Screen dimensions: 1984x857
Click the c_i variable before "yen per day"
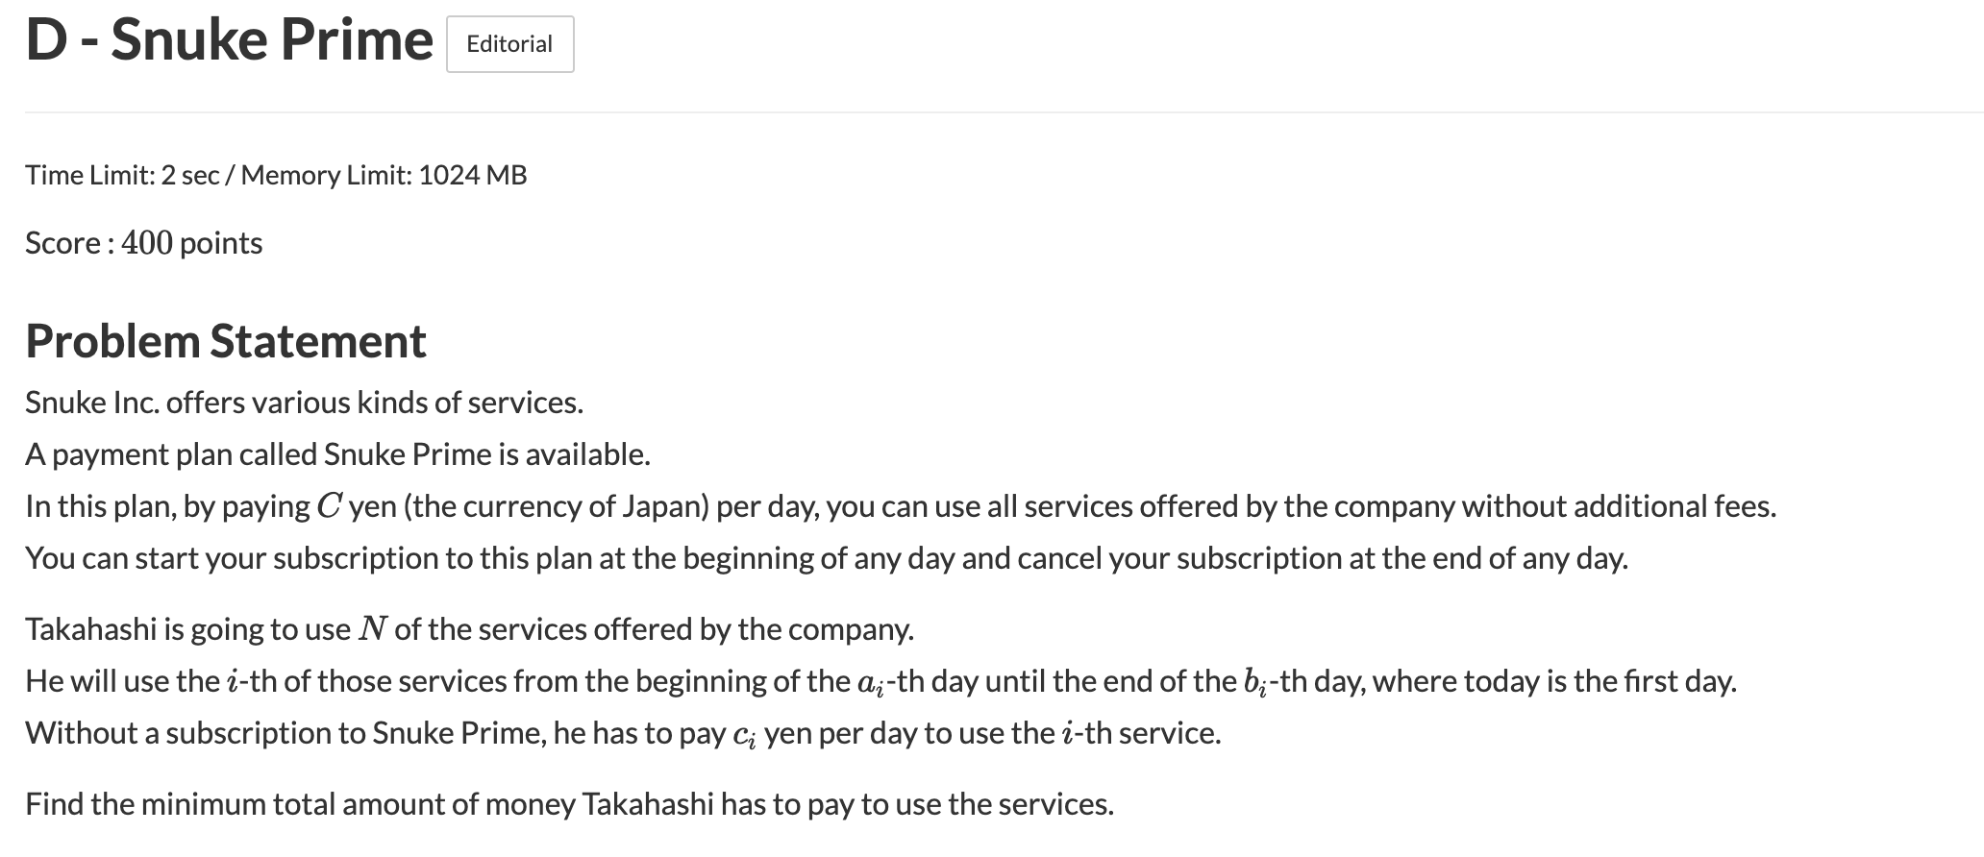click(x=744, y=735)
